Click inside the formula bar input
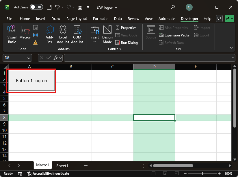Image resolution: width=238 pixels, height=177 pixels. point(147,58)
